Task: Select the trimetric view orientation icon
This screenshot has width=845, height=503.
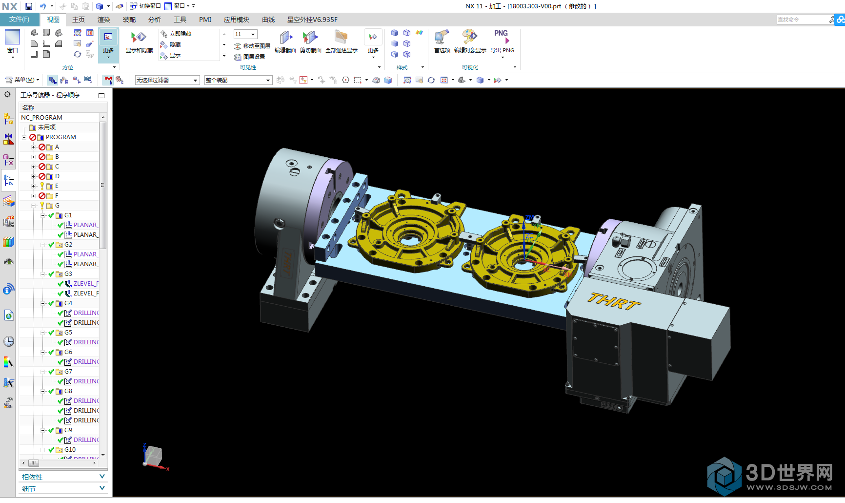Action: pos(34,33)
